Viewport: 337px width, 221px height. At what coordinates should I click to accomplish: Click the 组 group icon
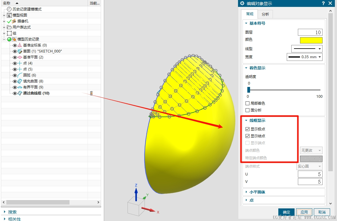click(x=9, y=33)
